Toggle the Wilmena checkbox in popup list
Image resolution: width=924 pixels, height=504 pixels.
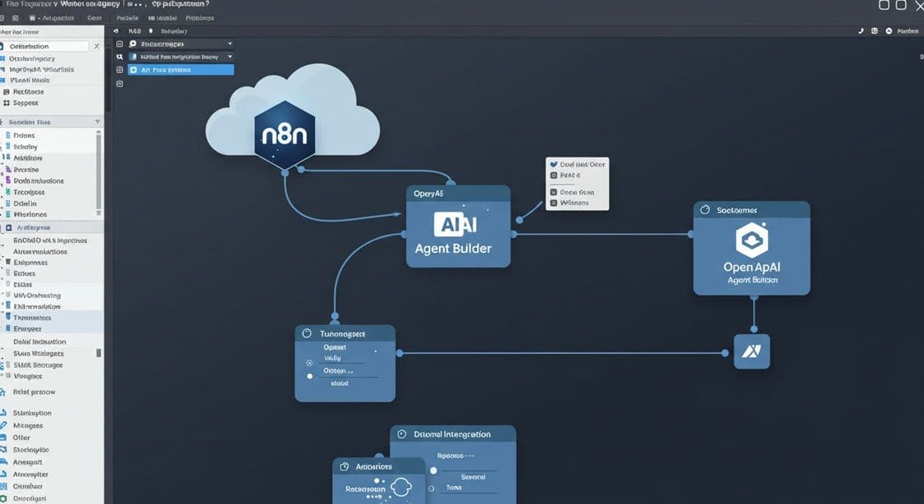point(554,202)
